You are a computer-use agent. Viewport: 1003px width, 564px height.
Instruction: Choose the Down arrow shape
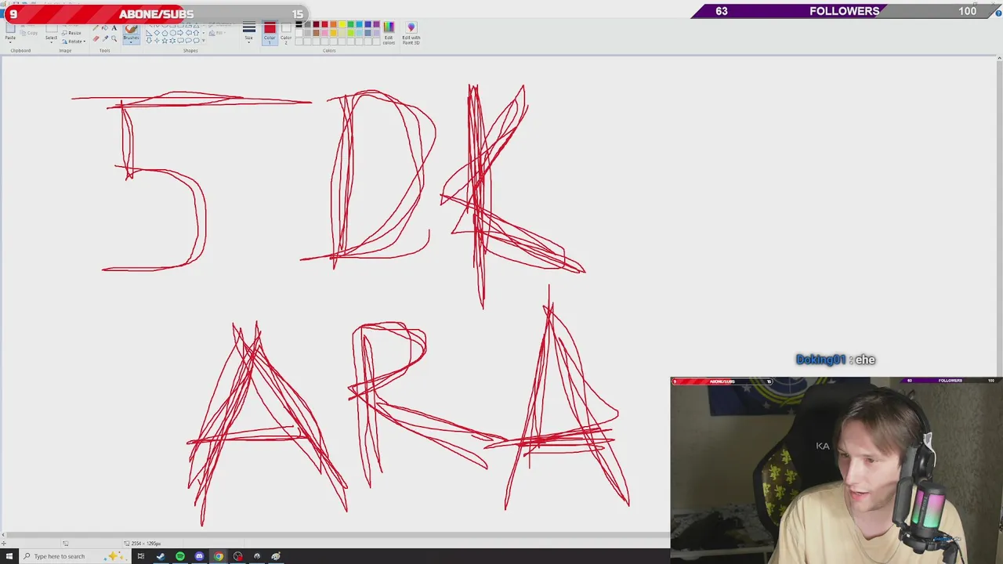click(149, 41)
